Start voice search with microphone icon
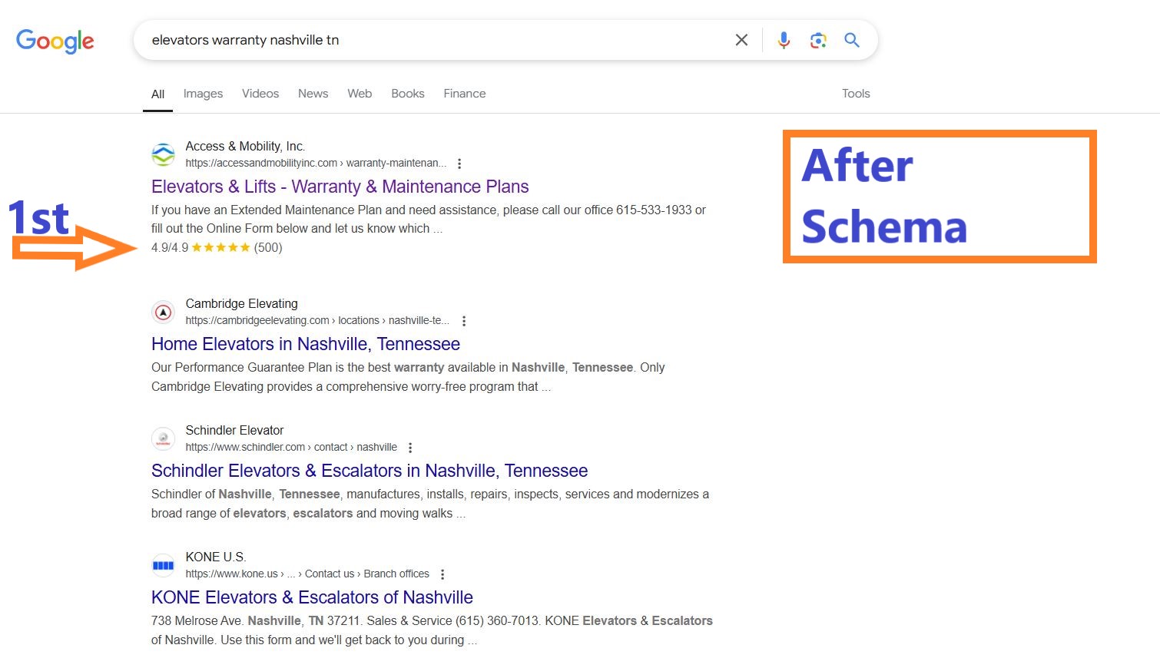Screen dimensions: 1160x668 click(784, 40)
